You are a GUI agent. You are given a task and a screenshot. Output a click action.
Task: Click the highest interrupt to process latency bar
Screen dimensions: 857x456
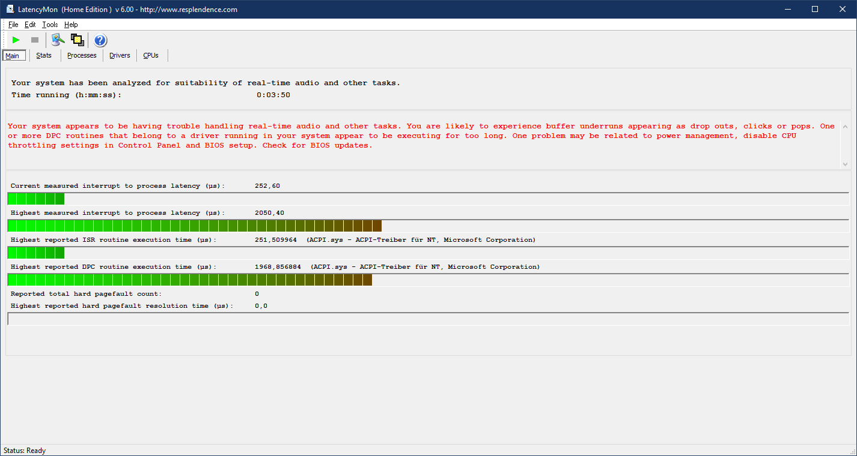(428, 226)
